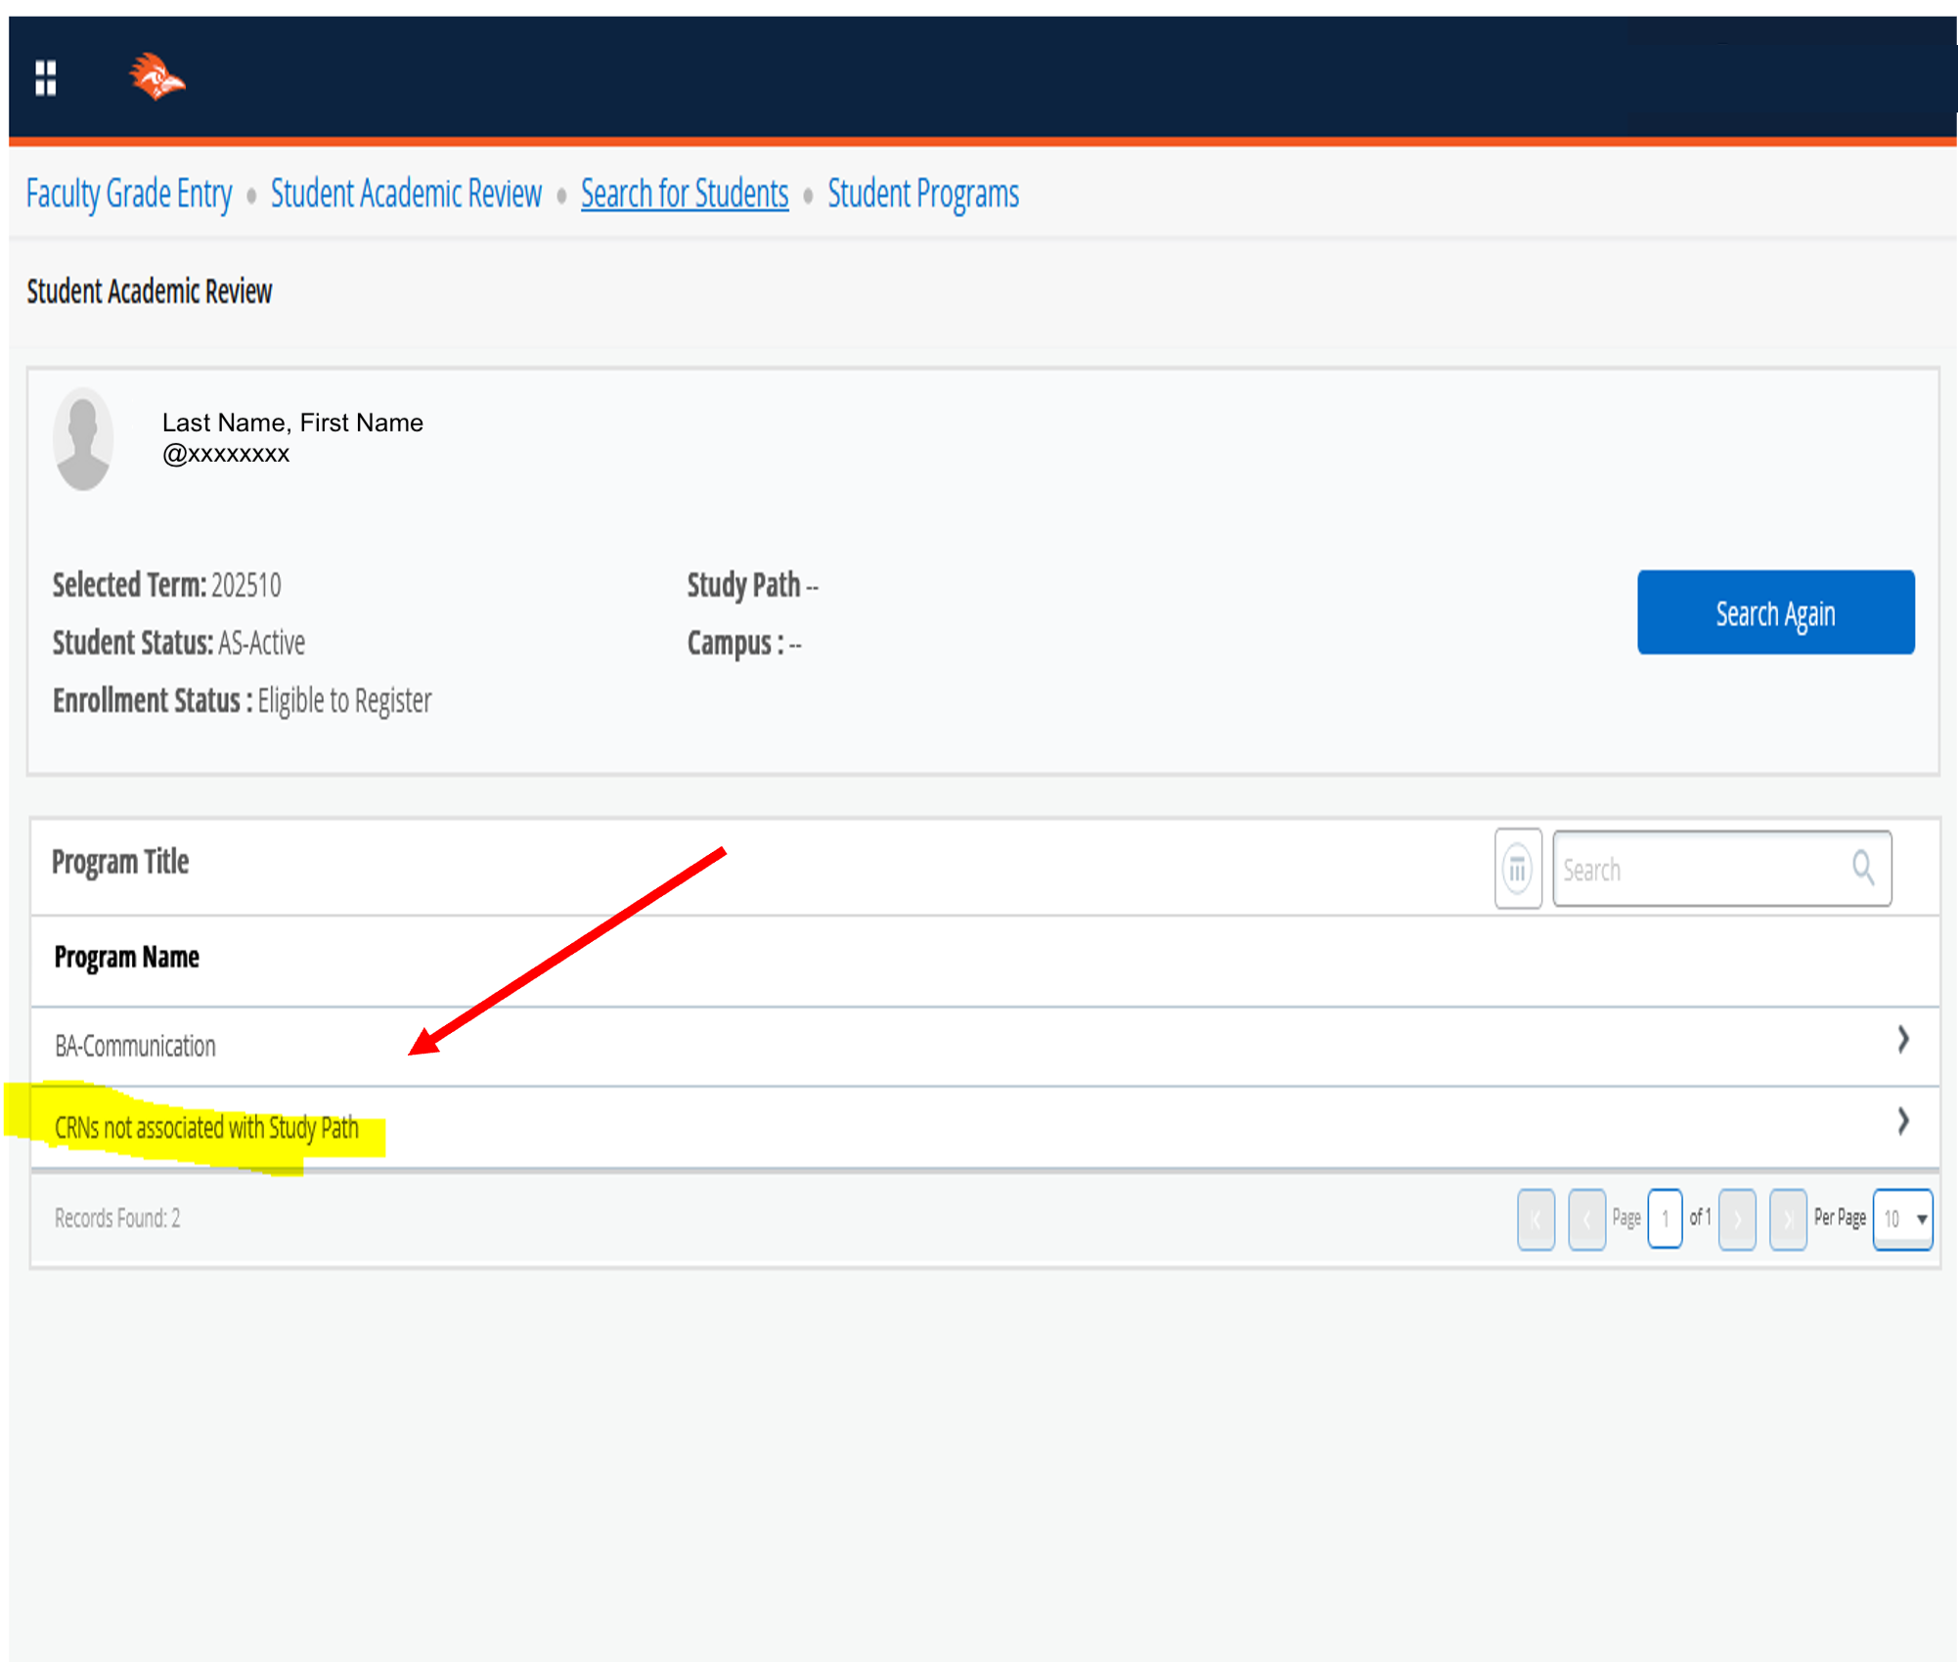Click into the program Search field
The height and width of the screenshot is (1663, 1958).
(x=1700, y=869)
